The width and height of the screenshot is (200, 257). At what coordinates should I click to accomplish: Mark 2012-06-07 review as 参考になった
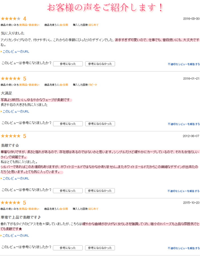[x=68, y=191]
